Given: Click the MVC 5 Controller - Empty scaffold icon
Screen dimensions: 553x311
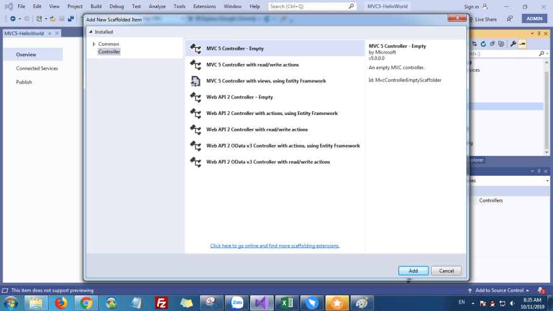Looking at the screenshot, I should pos(195,48).
